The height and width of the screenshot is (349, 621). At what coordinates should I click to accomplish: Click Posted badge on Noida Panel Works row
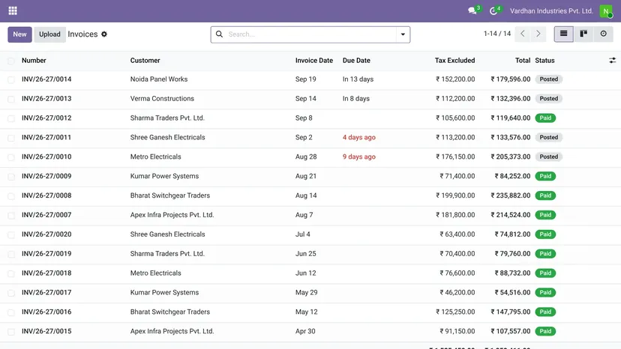click(548, 79)
